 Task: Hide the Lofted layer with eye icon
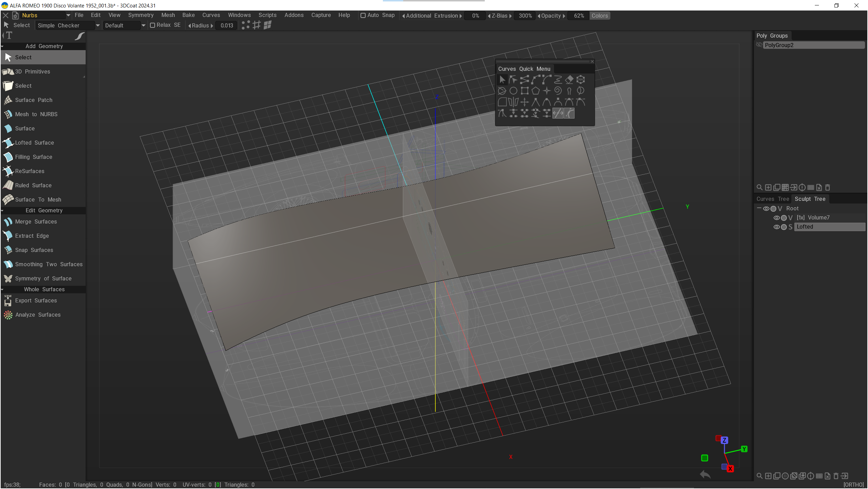coord(777,227)
